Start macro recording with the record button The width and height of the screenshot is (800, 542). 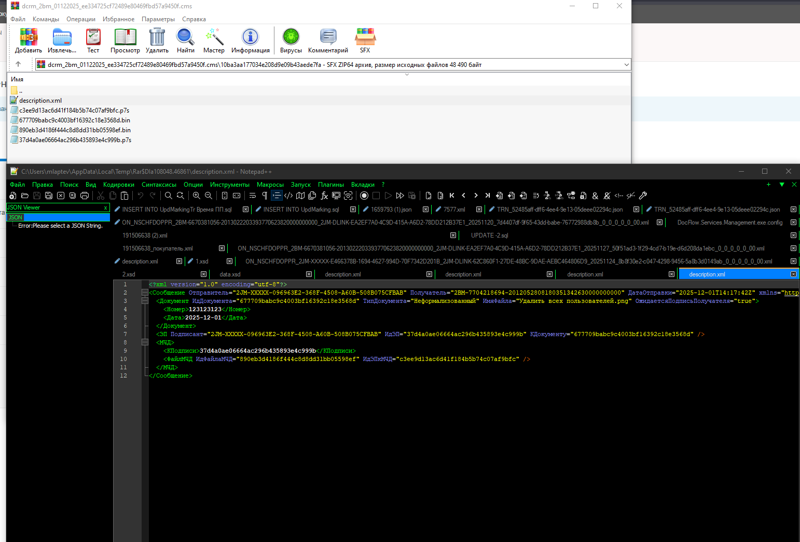pos(364,196)
